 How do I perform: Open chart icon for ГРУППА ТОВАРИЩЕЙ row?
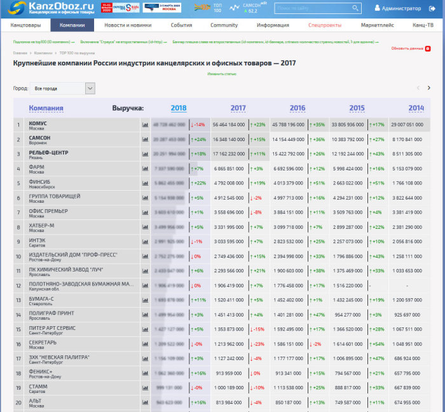(x=145, y=198)
